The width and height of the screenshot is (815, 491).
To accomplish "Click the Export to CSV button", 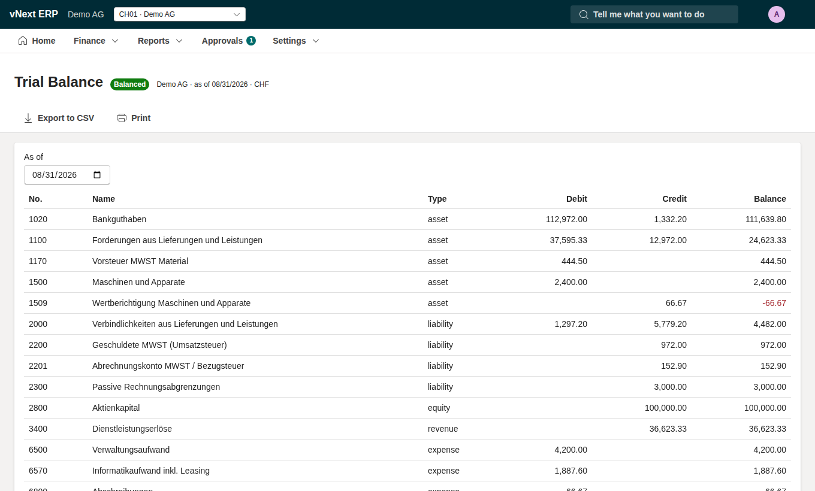I will (x=59, y=118).
